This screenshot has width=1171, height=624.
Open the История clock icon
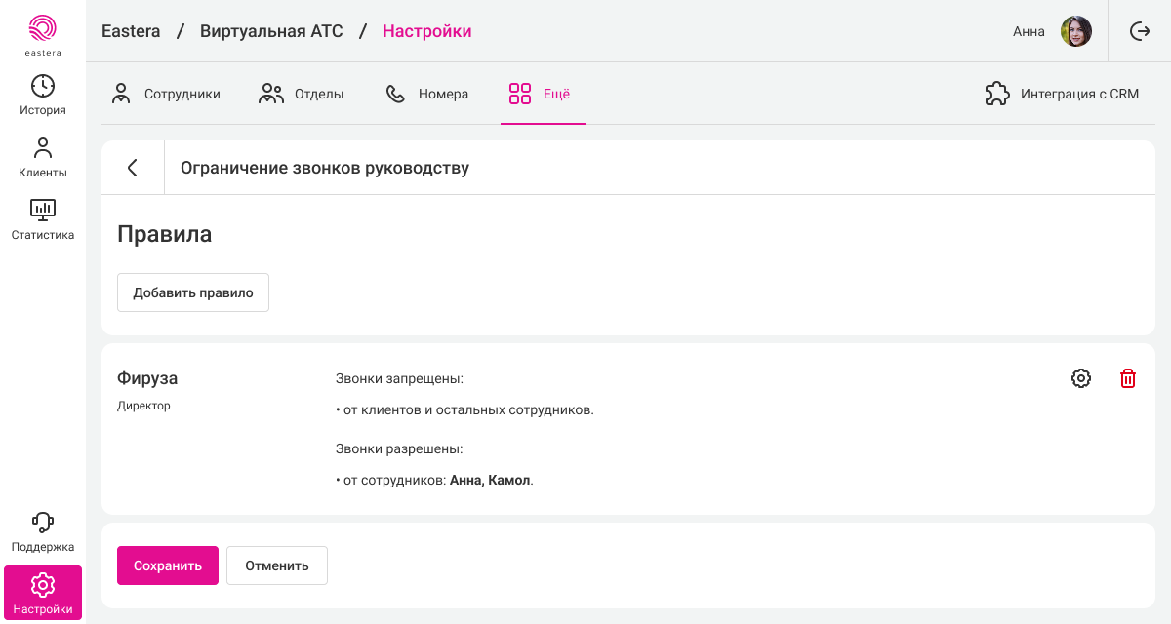[43, 87]
